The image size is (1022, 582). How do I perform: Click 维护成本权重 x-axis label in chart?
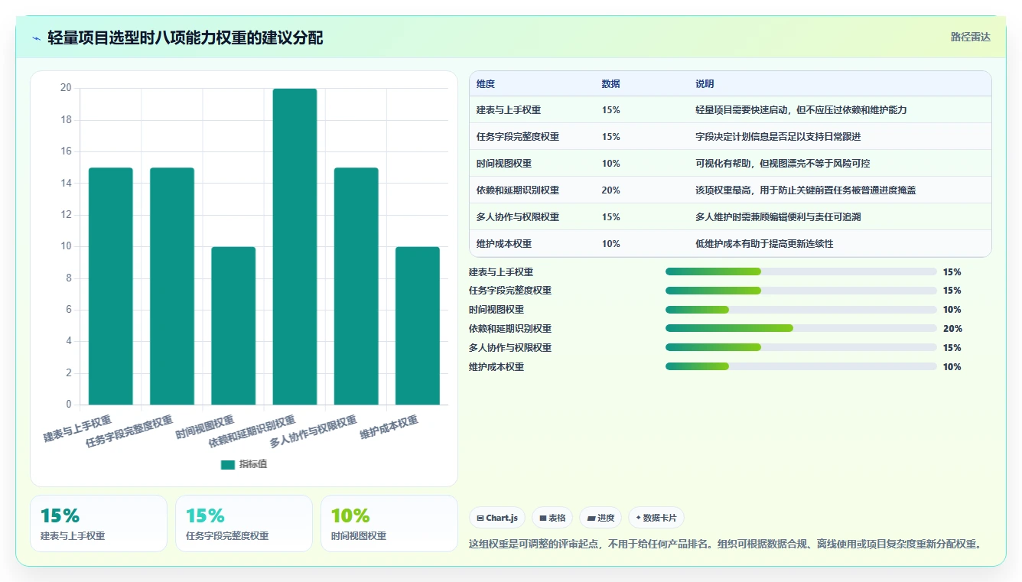coord(389,428)
